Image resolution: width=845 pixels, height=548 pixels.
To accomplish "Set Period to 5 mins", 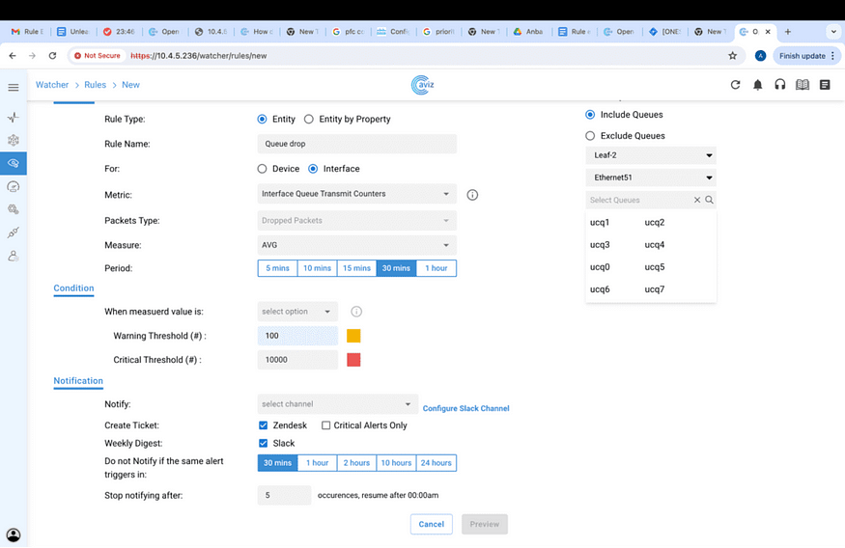I will pos(277,268).
